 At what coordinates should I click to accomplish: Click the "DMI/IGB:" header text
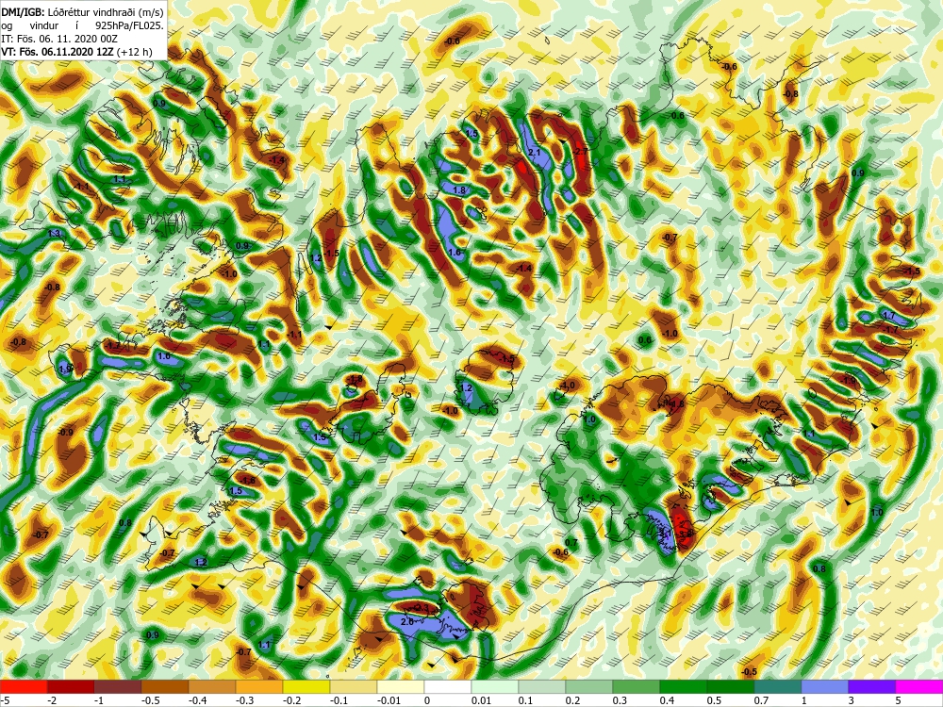point(22,12)
